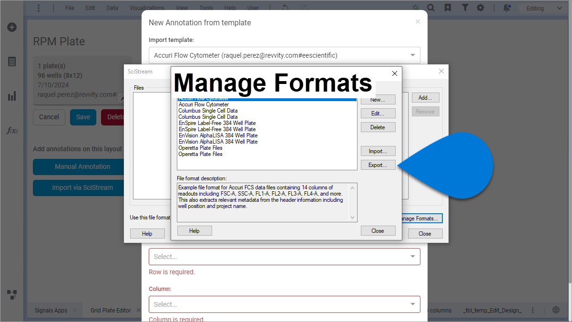Open the Row Select dropdown
The image size is (572, 322).
pyautogui.click(x=285, y=257)
